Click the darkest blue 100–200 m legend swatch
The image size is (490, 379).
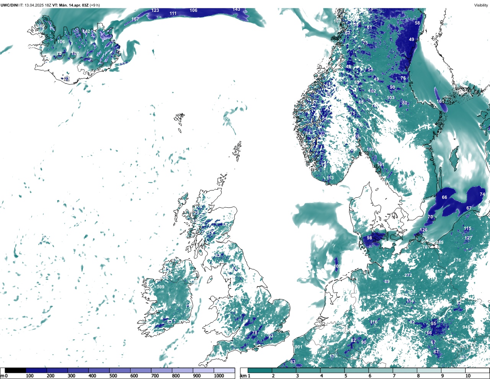tap(36, 370)
